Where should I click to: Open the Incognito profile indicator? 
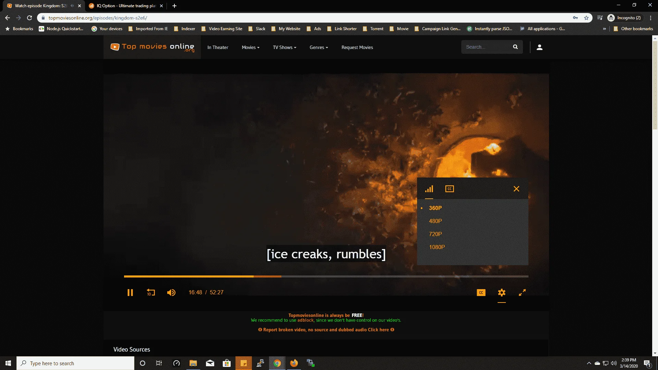point(624,18)
